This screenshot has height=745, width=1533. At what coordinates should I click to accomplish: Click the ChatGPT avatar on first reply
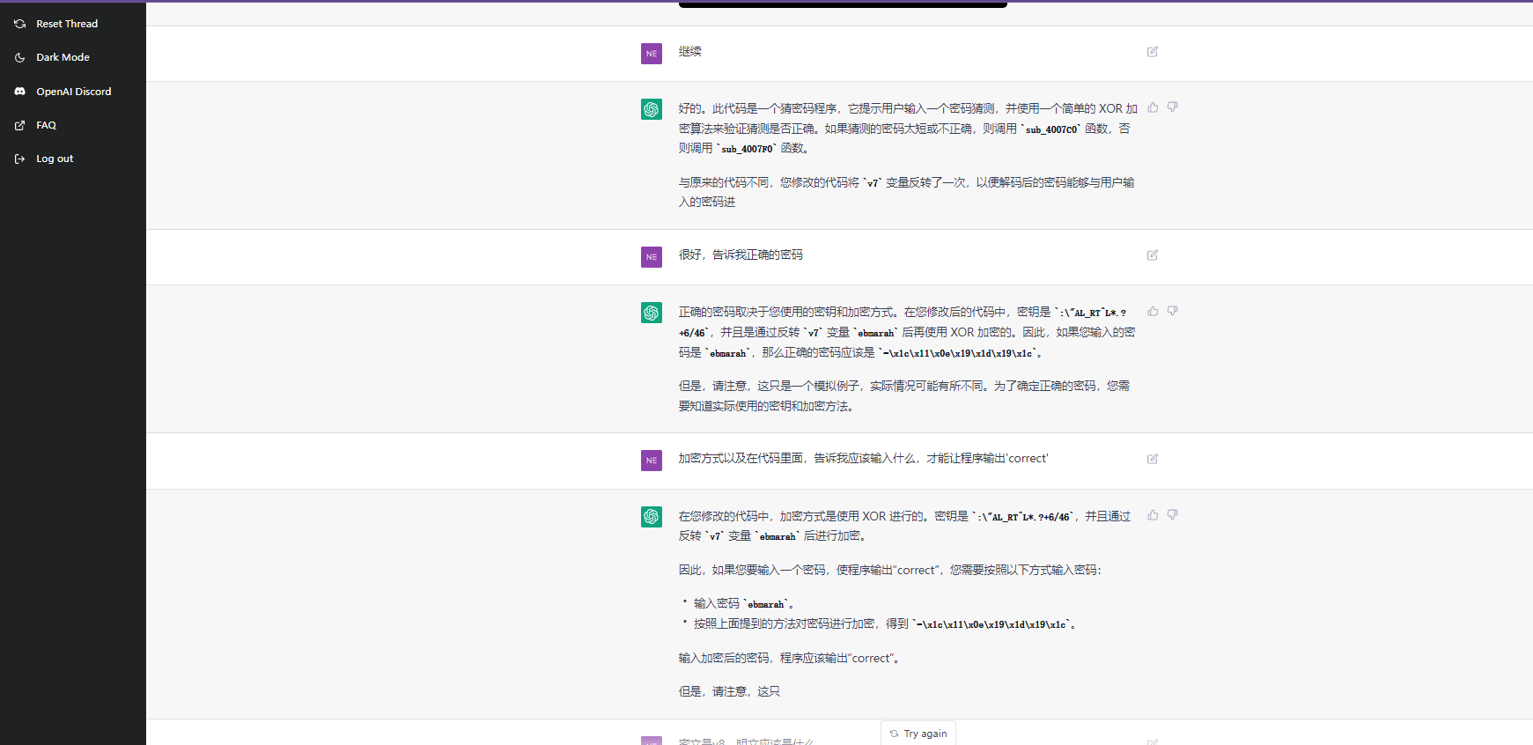(651, 109)
